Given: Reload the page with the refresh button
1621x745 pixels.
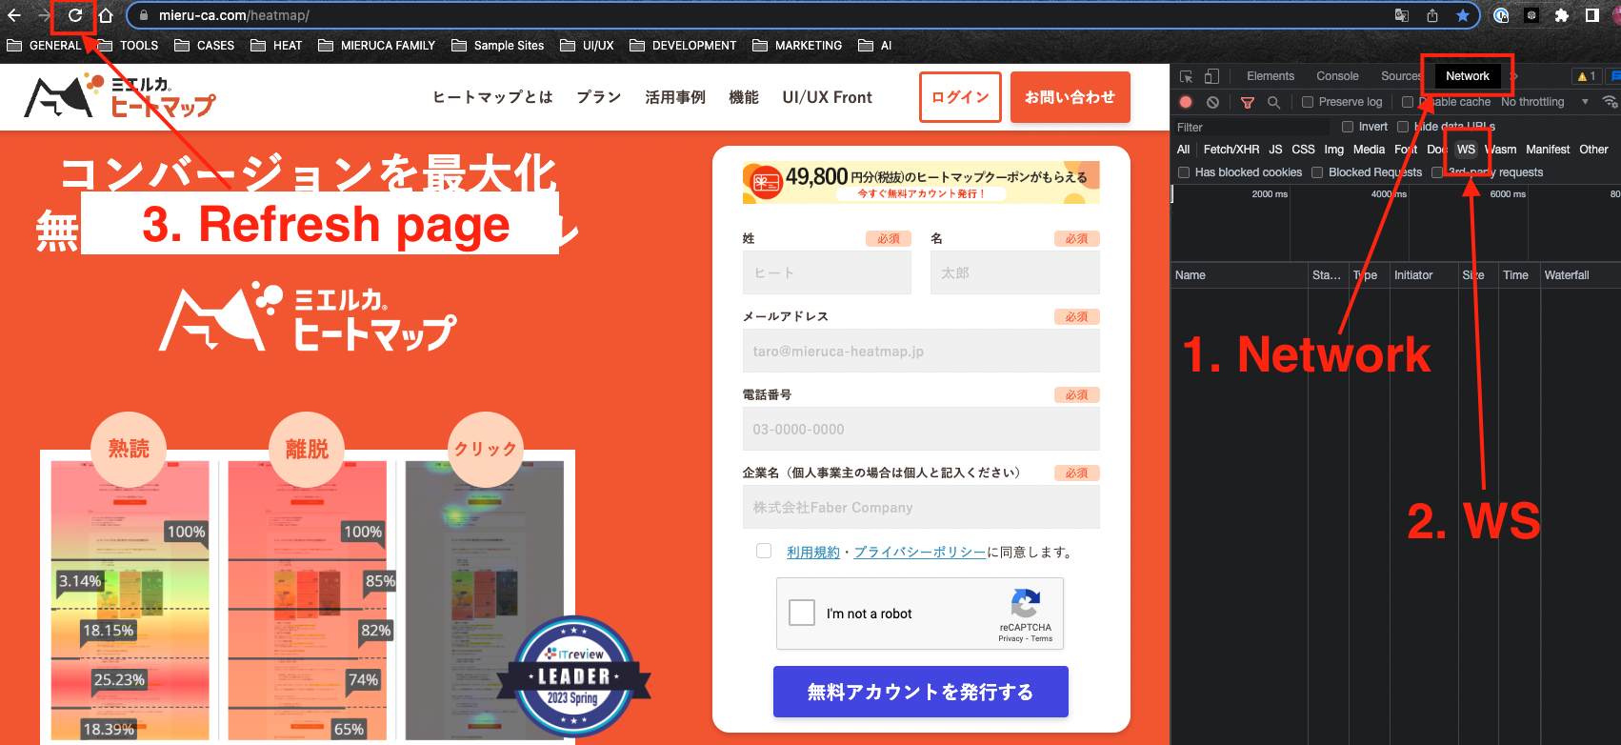Looking at the screenshot, I should pos(74,15).
